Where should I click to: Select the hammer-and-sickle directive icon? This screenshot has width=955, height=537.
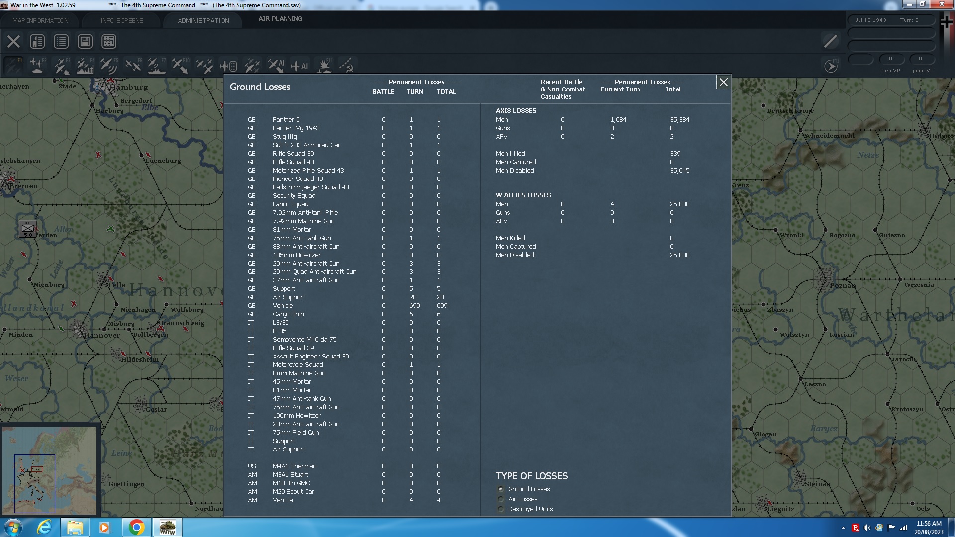click(x=347, y=66)
